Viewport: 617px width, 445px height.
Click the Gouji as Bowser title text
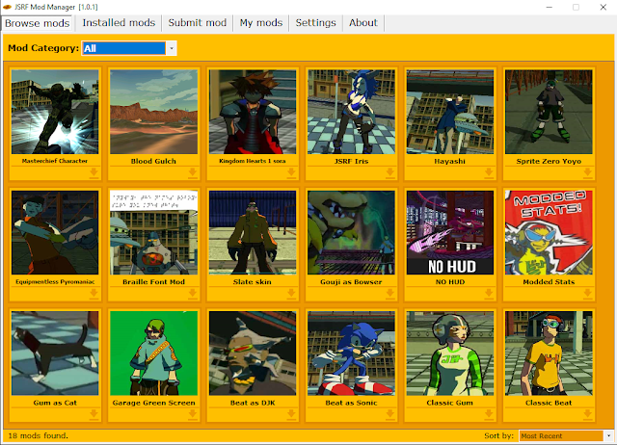pyautogui.click(x=351, y=282)
